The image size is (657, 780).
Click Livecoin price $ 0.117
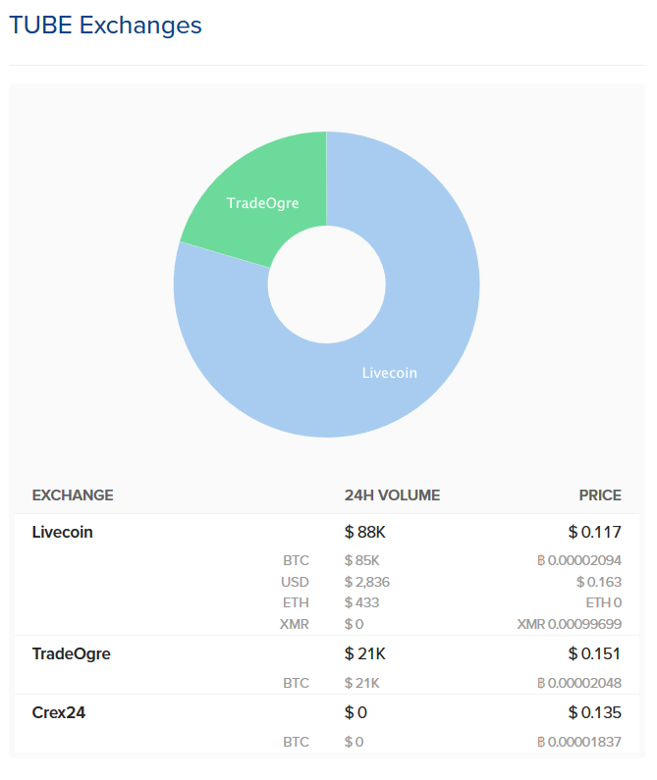click(x=595, y=532)
